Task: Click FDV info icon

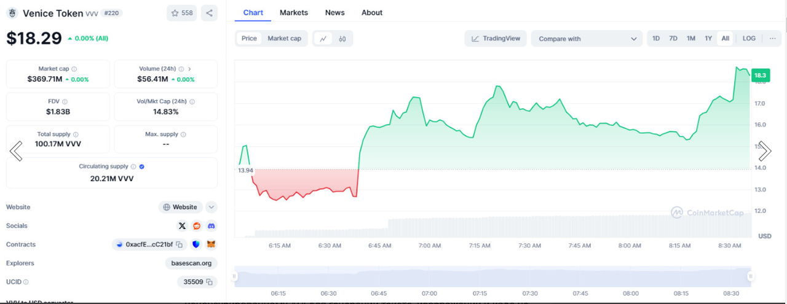Action: click(65, 102)
